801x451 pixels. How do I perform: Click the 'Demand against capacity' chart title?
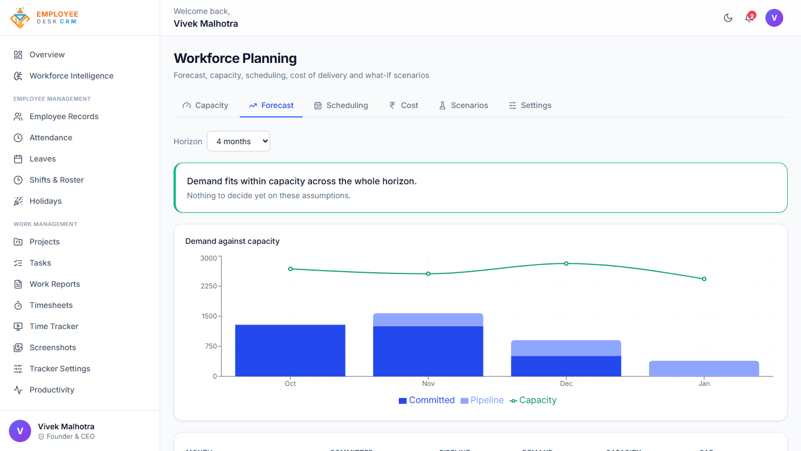point(233,241)
